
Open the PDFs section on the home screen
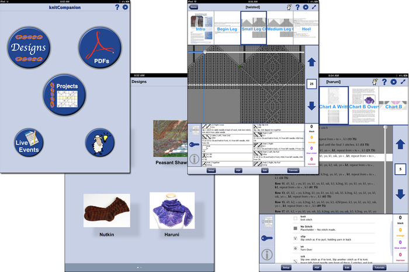coord(100,47)
